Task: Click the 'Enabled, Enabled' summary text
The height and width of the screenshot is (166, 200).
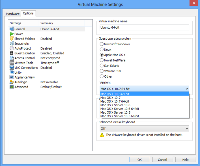Action: pos(52,53)
